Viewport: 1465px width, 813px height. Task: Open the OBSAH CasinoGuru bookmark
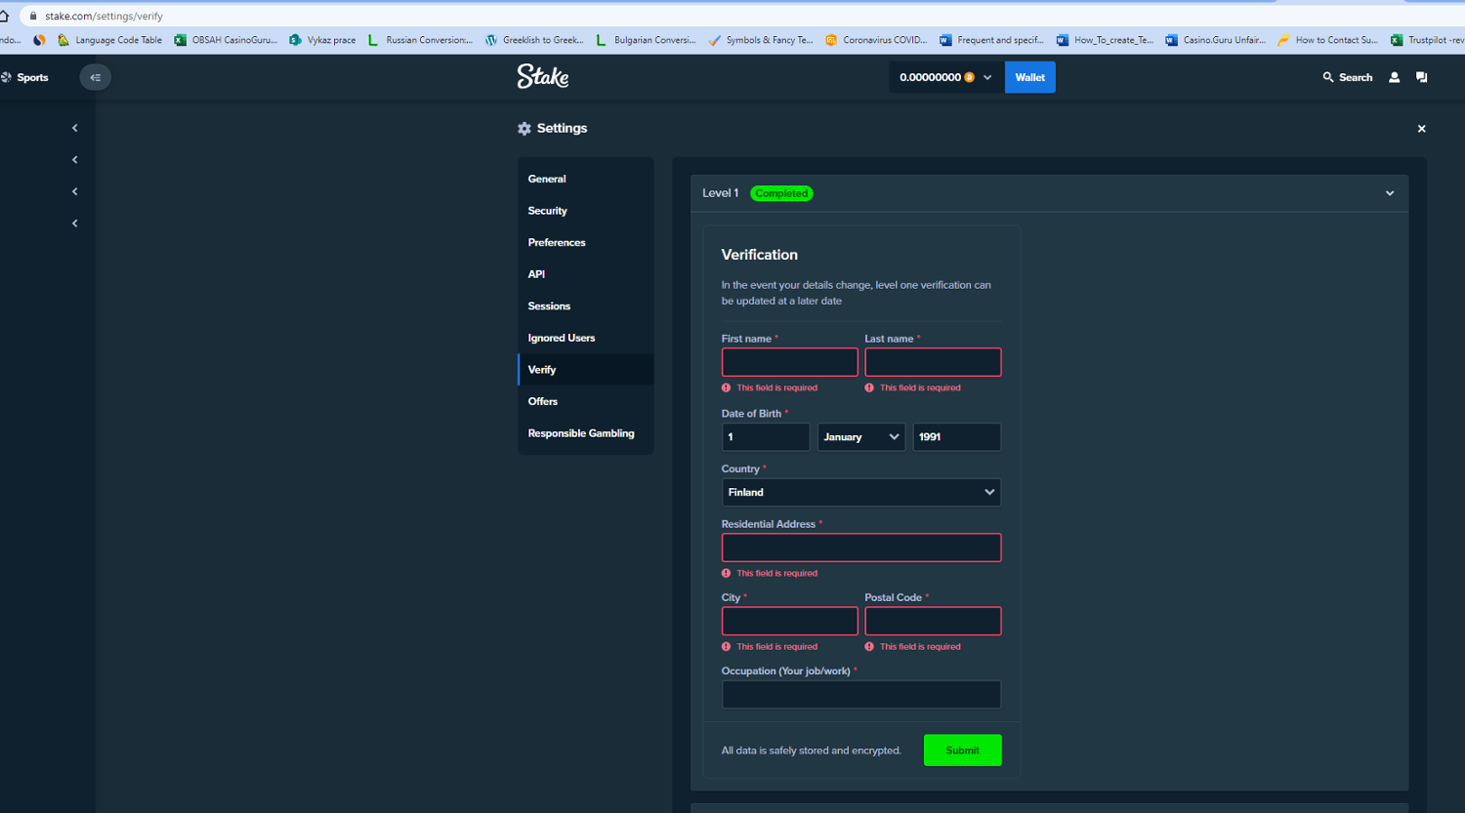[226, 40]
